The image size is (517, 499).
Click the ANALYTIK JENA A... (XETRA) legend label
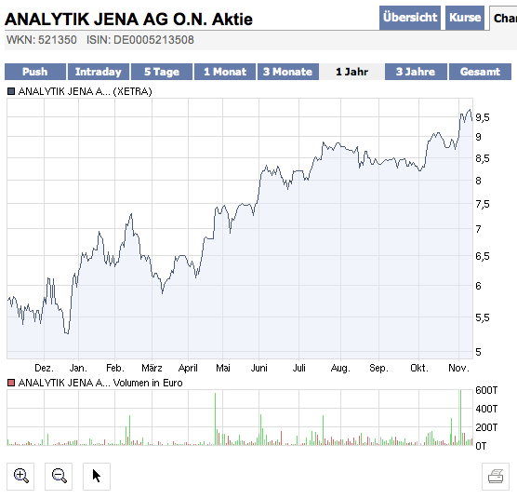[x=85, y=91]
